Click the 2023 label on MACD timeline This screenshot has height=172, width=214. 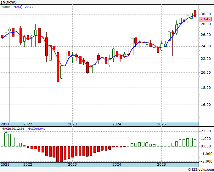click(x=72, y=164)
